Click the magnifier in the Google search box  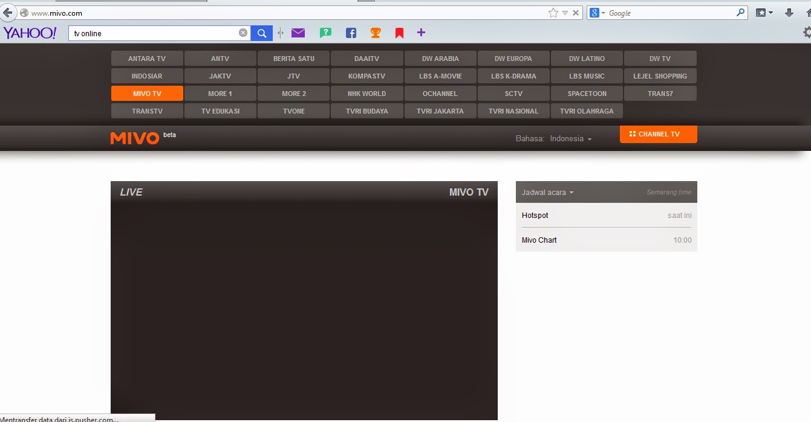coord(741,13)
